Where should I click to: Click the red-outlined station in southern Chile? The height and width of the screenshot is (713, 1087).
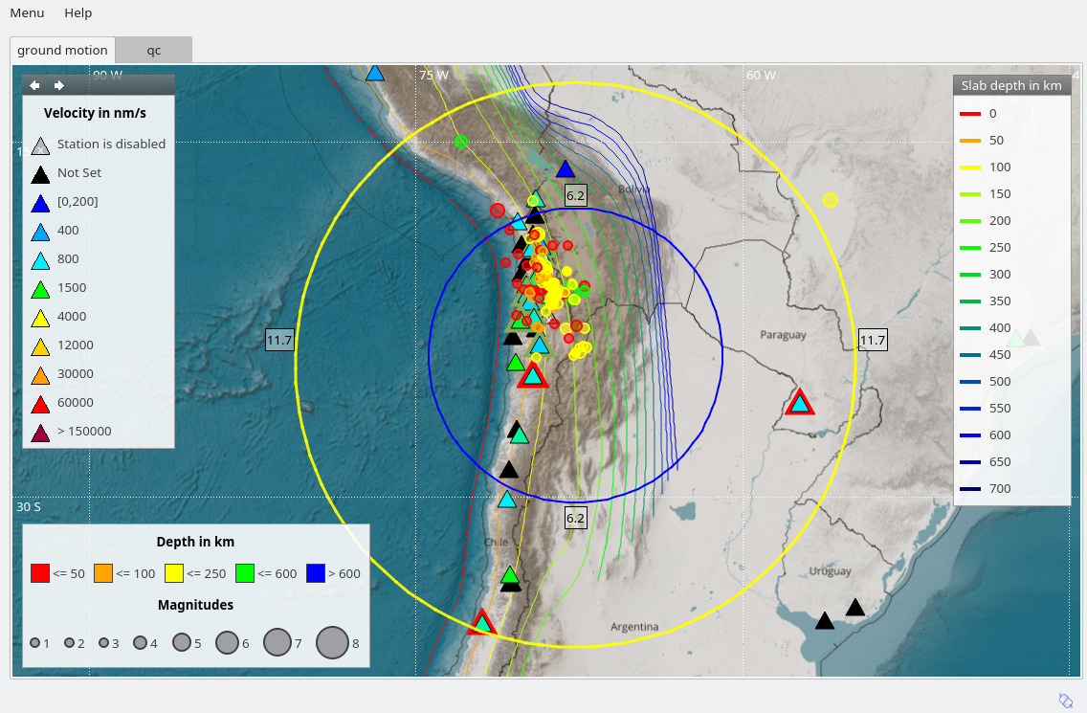[x=482, y=623]
